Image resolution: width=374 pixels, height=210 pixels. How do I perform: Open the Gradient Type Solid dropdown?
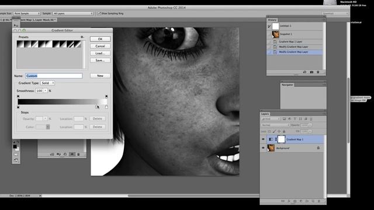click(x=47, y=83)
